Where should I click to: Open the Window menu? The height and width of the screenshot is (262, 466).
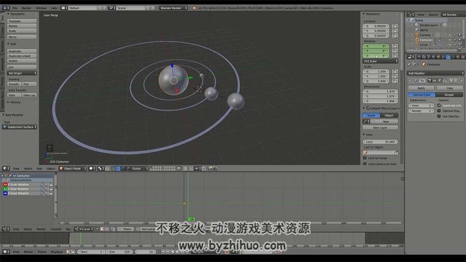(x=41, y=8)
